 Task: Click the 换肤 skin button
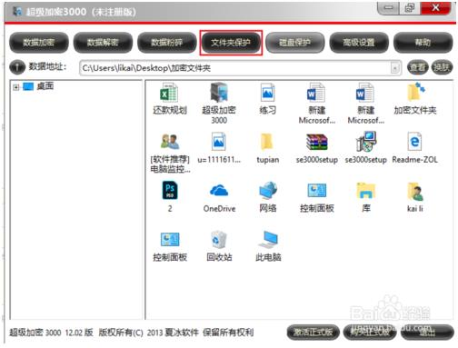(x=442, y=67)
